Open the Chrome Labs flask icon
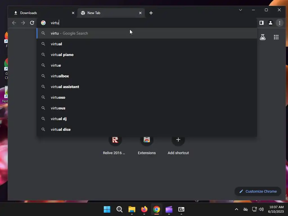This screenshot has width=288, height=216. point(263,37)
